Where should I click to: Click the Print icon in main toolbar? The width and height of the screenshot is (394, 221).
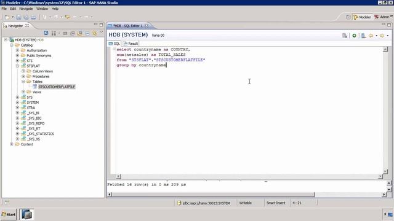33,17
